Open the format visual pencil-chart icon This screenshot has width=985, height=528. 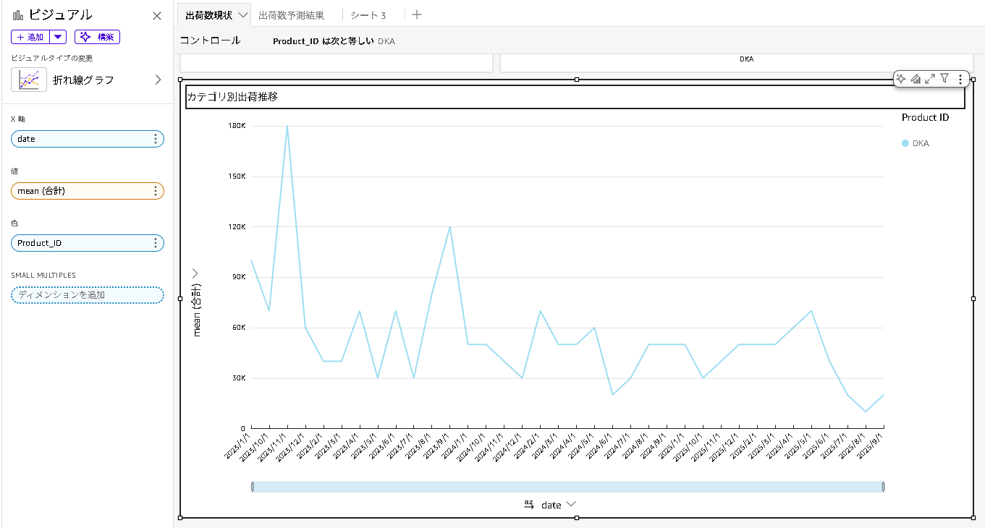[x=916, y=79]
